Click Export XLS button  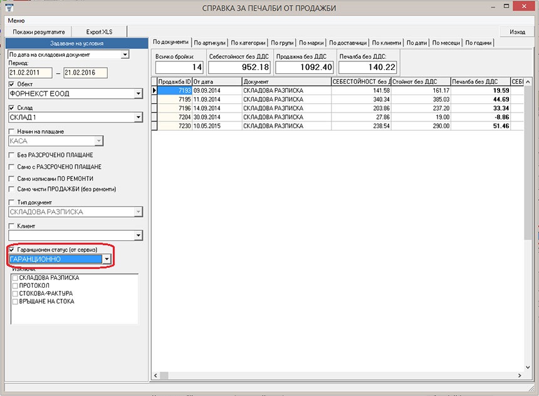point(99,32)
